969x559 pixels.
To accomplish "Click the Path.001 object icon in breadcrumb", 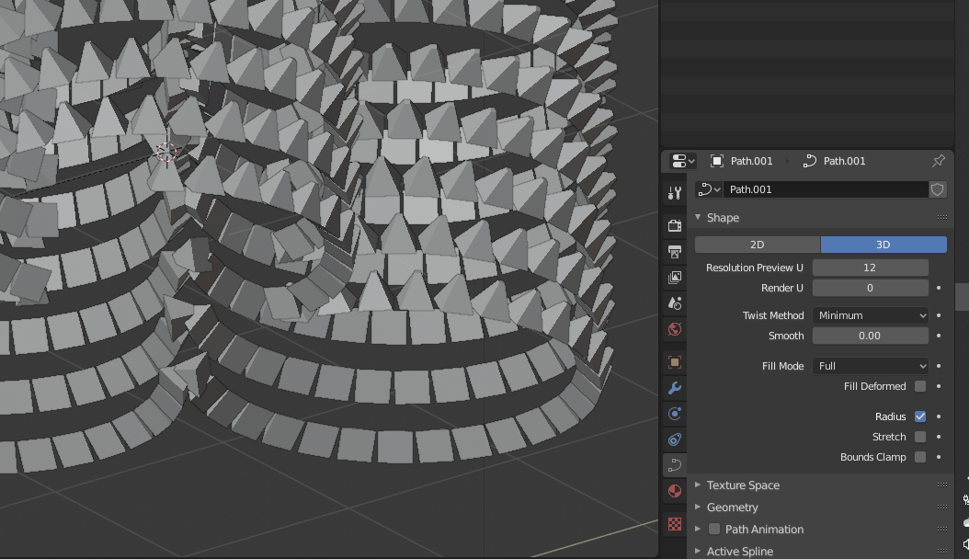I will tap(717, 161).
